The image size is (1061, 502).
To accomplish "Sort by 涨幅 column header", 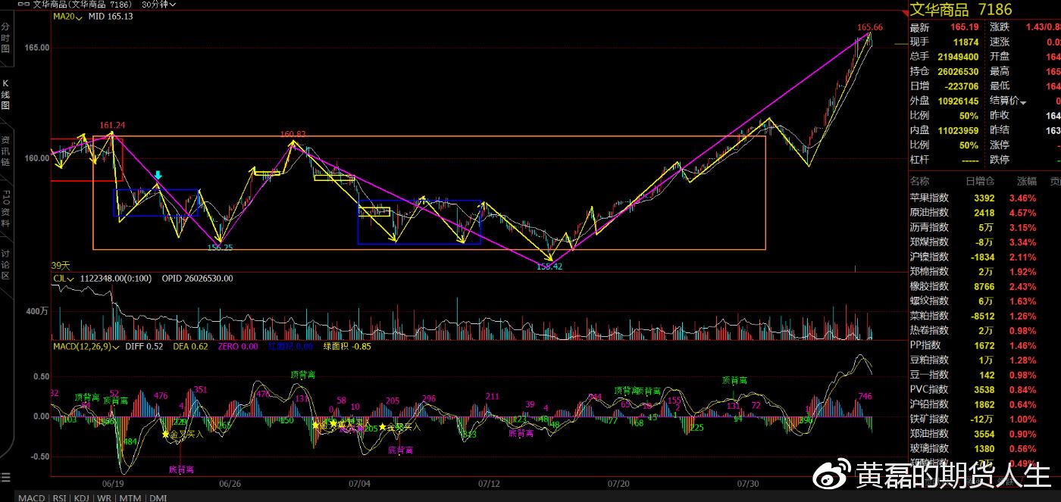I will (1026, 181).
